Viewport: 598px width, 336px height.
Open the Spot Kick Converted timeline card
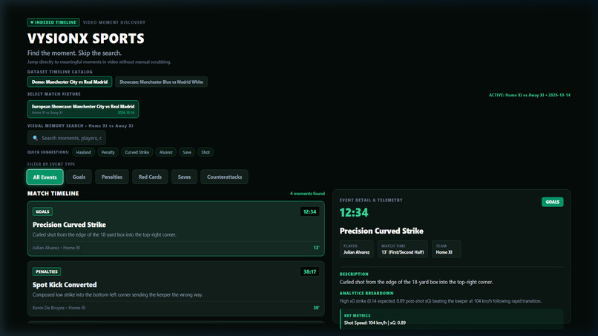(x=176, y=289)
